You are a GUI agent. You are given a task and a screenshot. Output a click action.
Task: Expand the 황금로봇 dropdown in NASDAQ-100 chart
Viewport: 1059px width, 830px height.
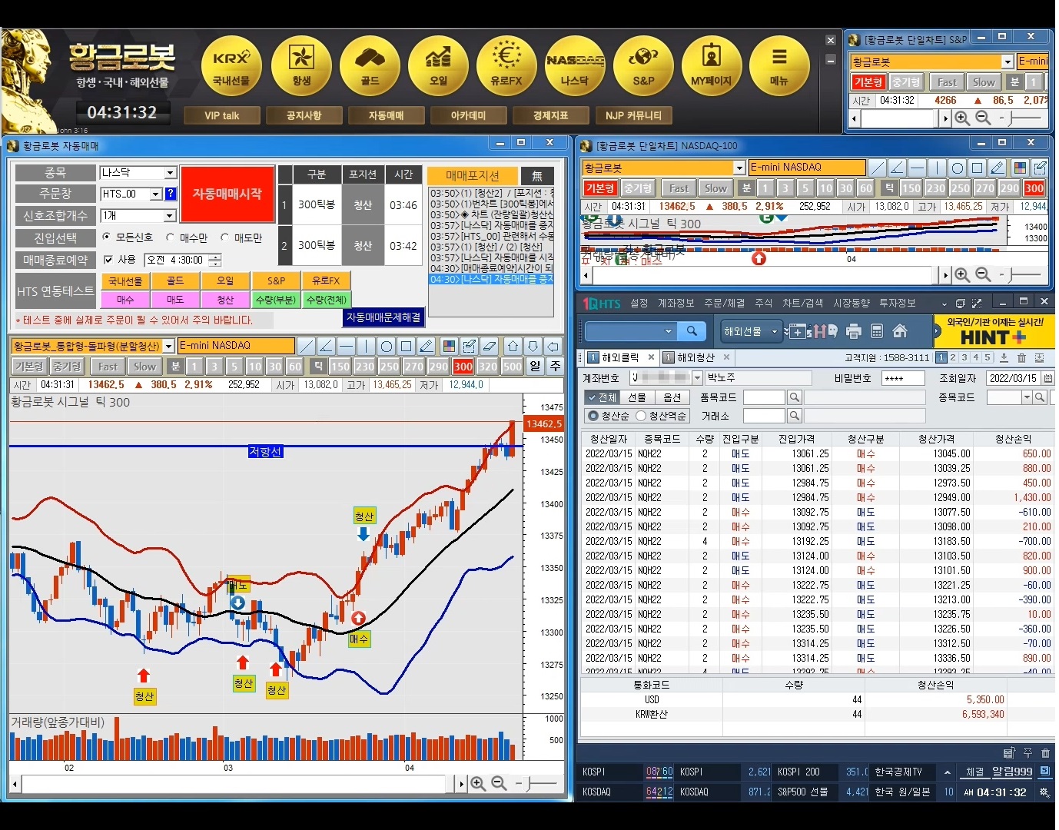pyautogui.click(x=739, y=168)
